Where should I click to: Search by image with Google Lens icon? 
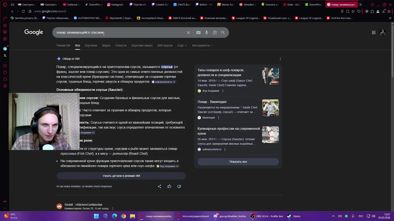click(215, 33)
